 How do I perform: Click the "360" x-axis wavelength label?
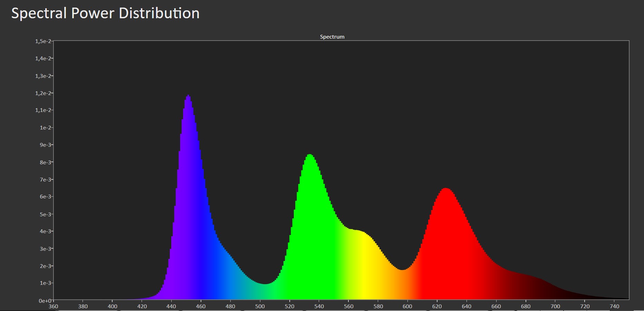pos(54,306)
